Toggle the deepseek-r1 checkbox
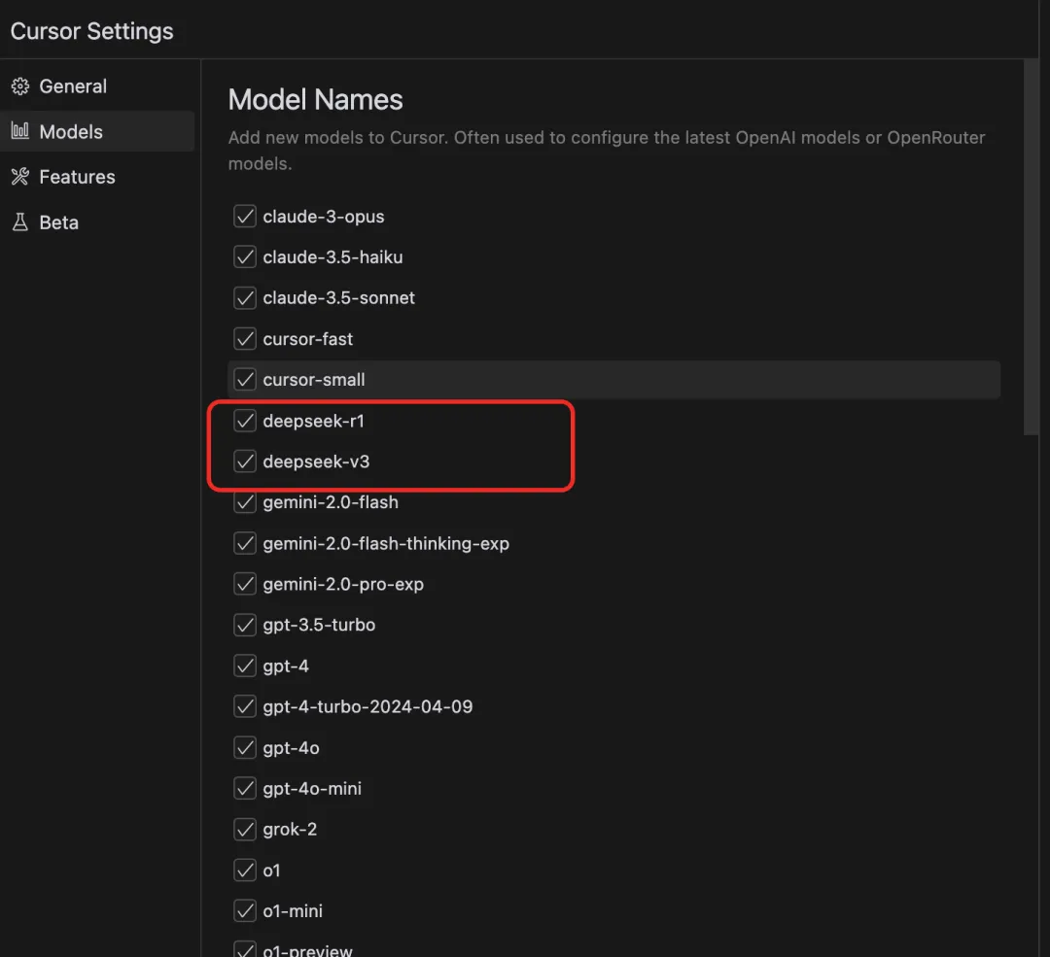The image size is (1050, 957). 245,421
